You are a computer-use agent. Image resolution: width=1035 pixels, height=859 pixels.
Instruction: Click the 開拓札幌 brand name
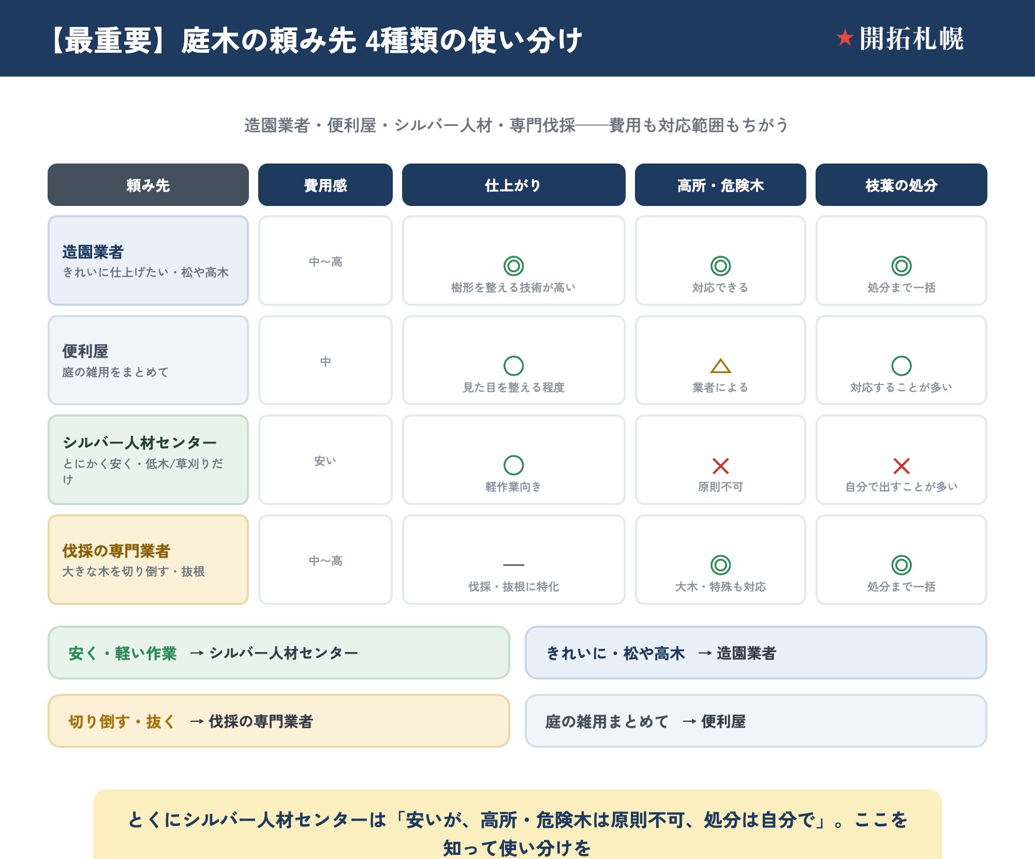click(911, 38)
